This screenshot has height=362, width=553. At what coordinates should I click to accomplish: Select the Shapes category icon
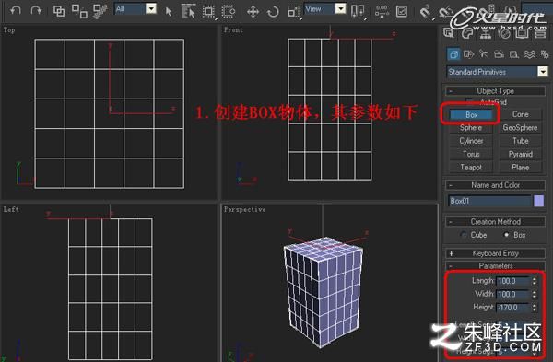point(469,54)
